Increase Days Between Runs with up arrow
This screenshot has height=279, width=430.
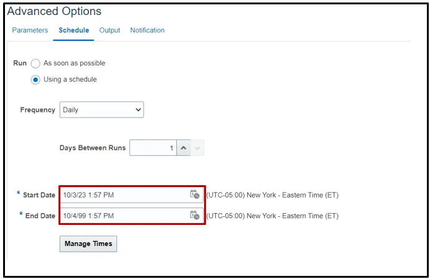[184, 148]
